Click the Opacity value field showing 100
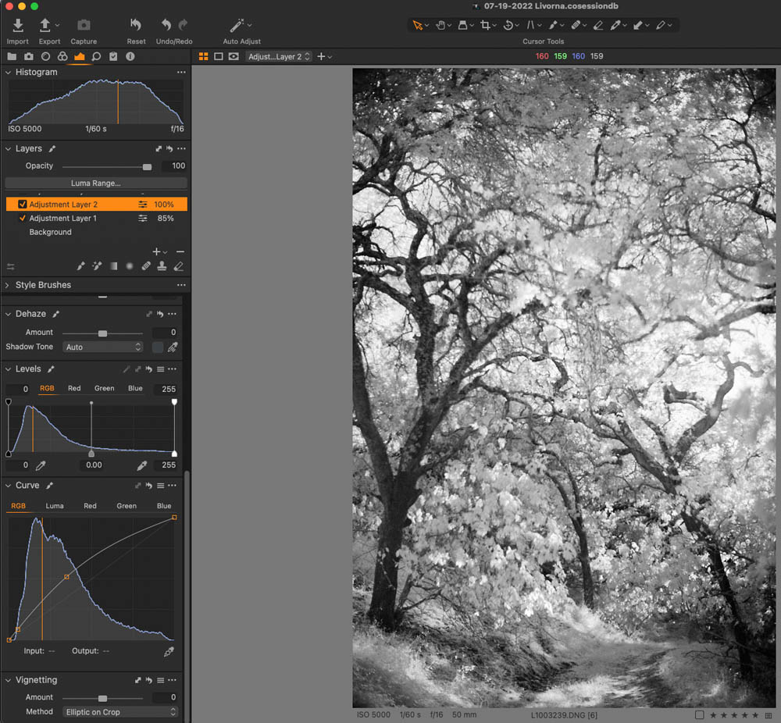This screenshot has height=723, width=781. click(174, 166)
